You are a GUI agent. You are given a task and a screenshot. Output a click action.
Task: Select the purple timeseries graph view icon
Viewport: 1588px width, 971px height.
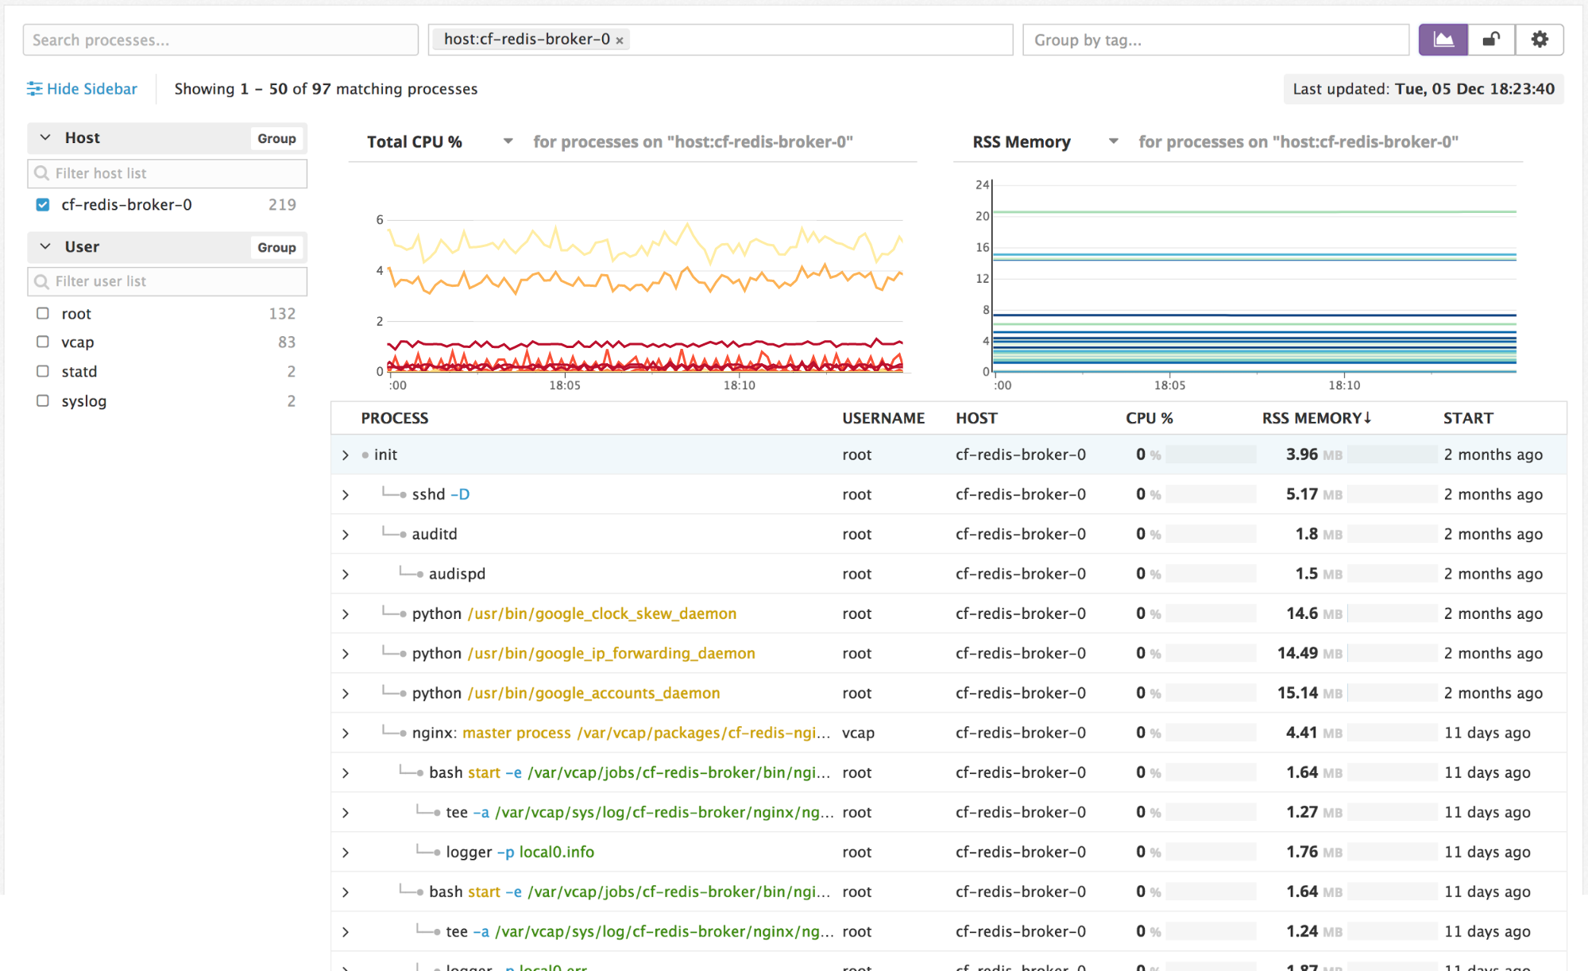coord(1443,39)
